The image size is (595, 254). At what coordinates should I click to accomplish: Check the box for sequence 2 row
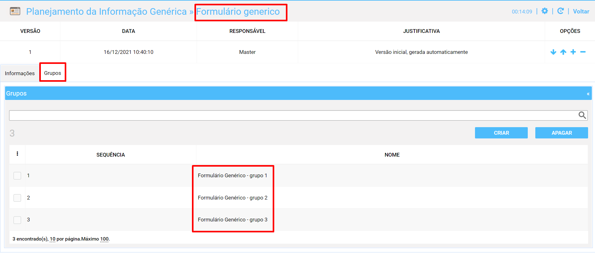coord(17,198)
